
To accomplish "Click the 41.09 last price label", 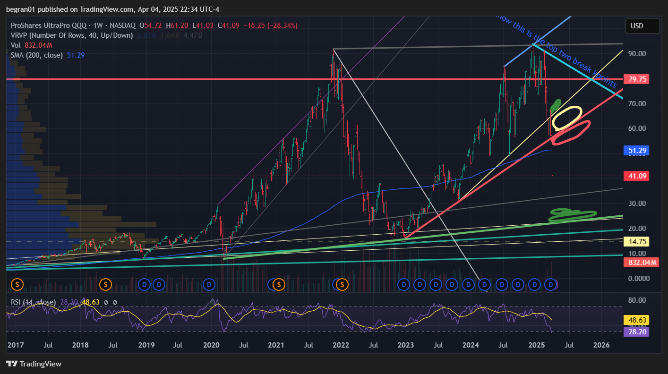I will pos(636,176).
